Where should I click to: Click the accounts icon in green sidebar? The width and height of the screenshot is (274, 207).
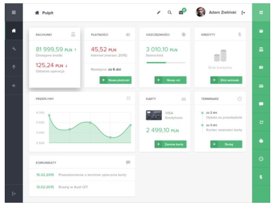(261, 49)
